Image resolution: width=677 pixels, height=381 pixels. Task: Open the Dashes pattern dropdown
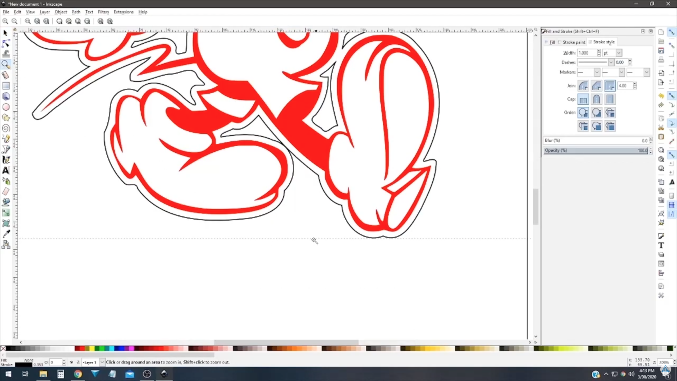click(x=611, y=62)
